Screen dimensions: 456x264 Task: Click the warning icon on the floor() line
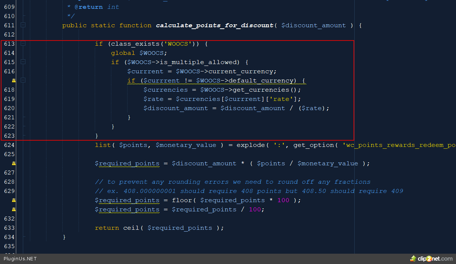point(14,200)
